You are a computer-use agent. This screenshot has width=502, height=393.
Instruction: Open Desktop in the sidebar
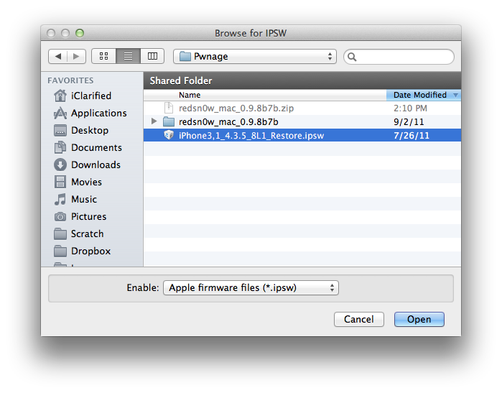point(81,130)
